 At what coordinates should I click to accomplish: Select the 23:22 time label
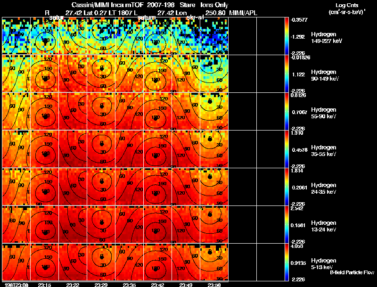(73, 285)
